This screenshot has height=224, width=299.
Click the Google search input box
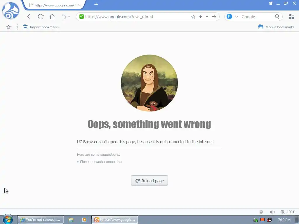(257, 17)
